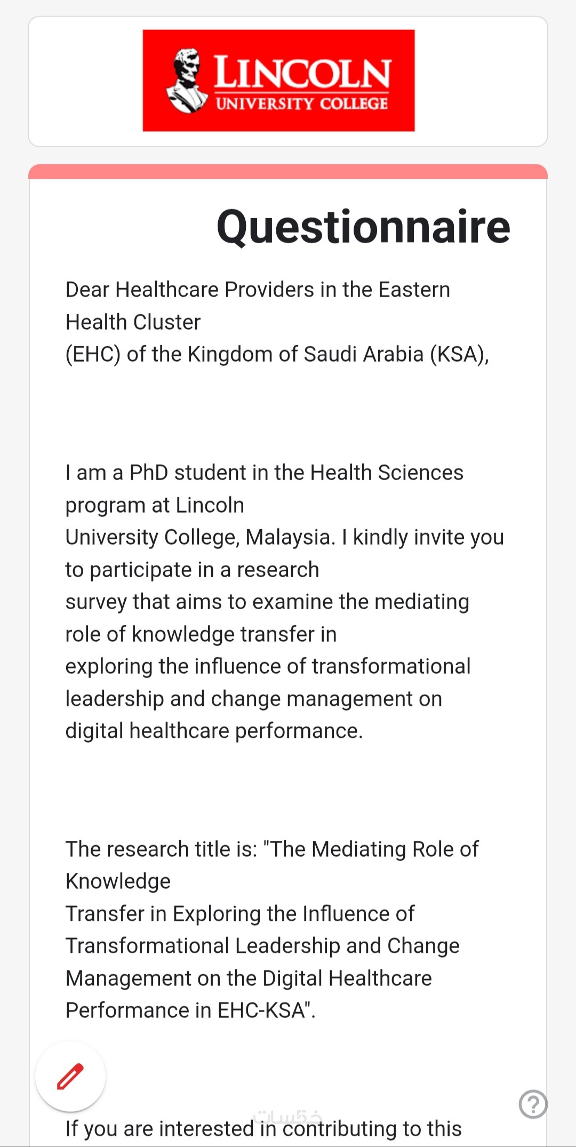Click the pink accent bar above the form
The image size is (576, 1147).
(x=288, y=172)
